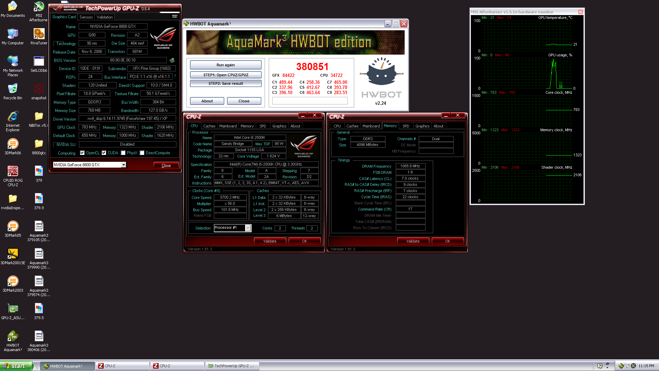Click the GPU-Z screenshot camera icon

coord(174,16)
